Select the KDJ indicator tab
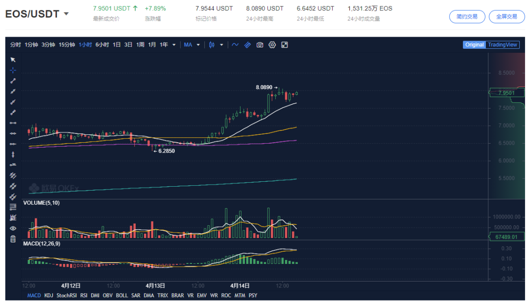 point(48,295)
